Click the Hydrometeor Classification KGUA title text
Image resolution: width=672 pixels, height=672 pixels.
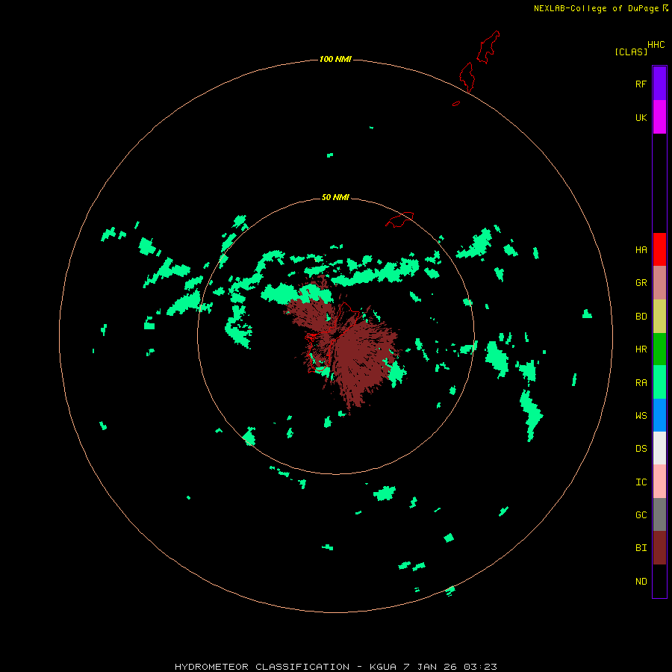pyautogui.click(x=335, y=667)
